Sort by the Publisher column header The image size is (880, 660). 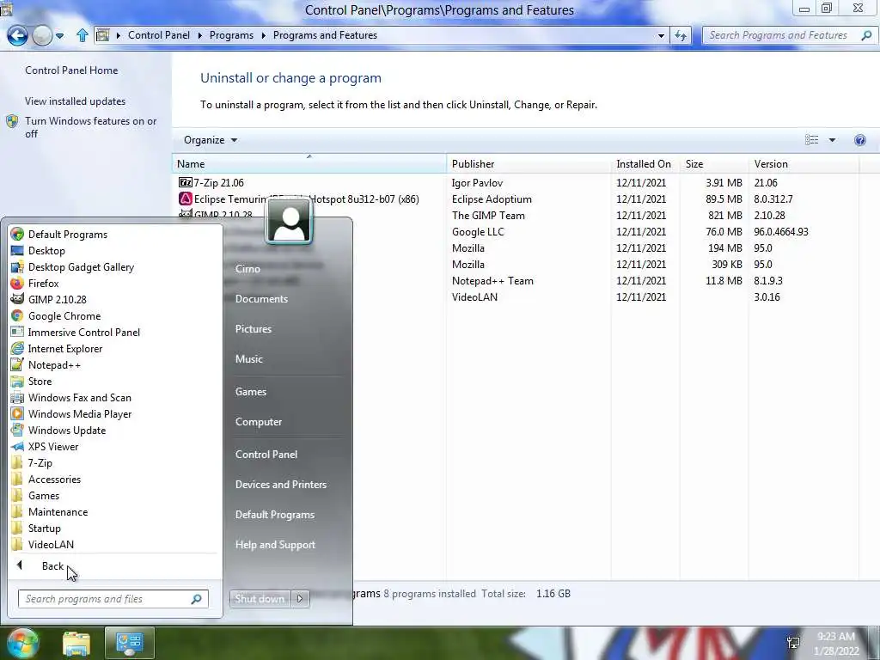coord(529,164)
